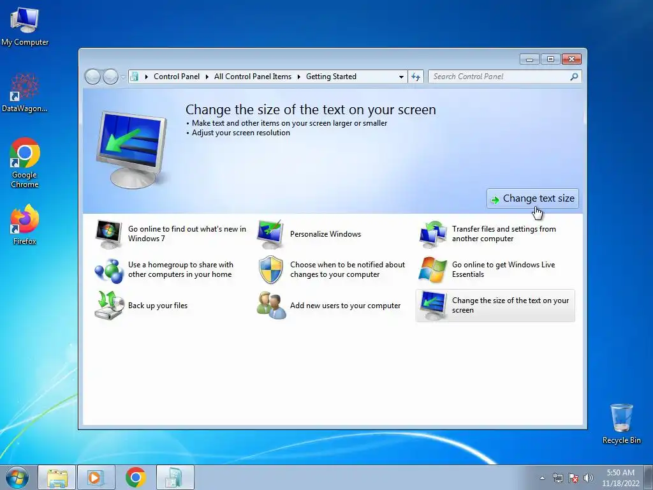The image size is (653, 490).
Task: Click the change text size list icon
Action: (433, 306)
